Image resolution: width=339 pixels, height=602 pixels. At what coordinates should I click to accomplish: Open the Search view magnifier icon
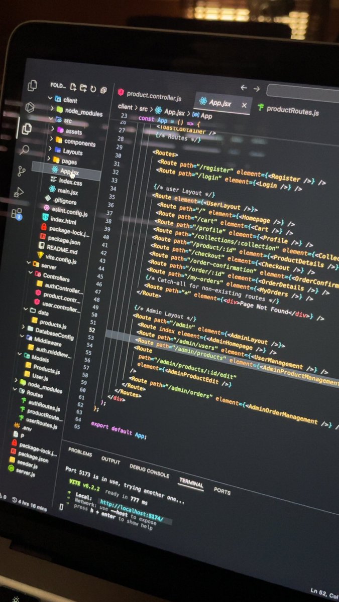pyautogui.click(x=25, y=149)
